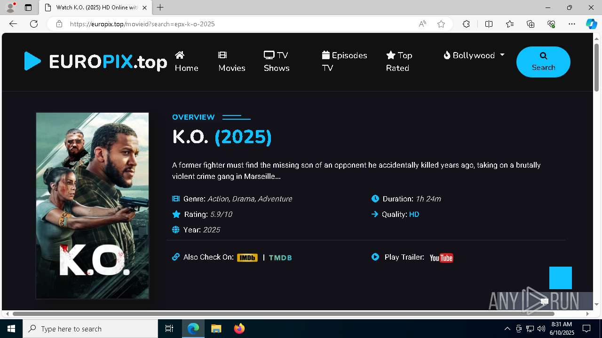Image resolution: width=602 pixels, height=338 pixels.
Task: Click the blue Search button
Action: [x=543, y=62]
